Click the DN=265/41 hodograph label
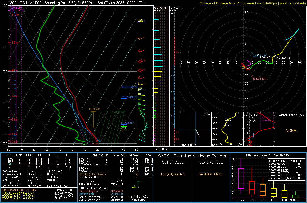The image size is (307, 203). [283, 58]
